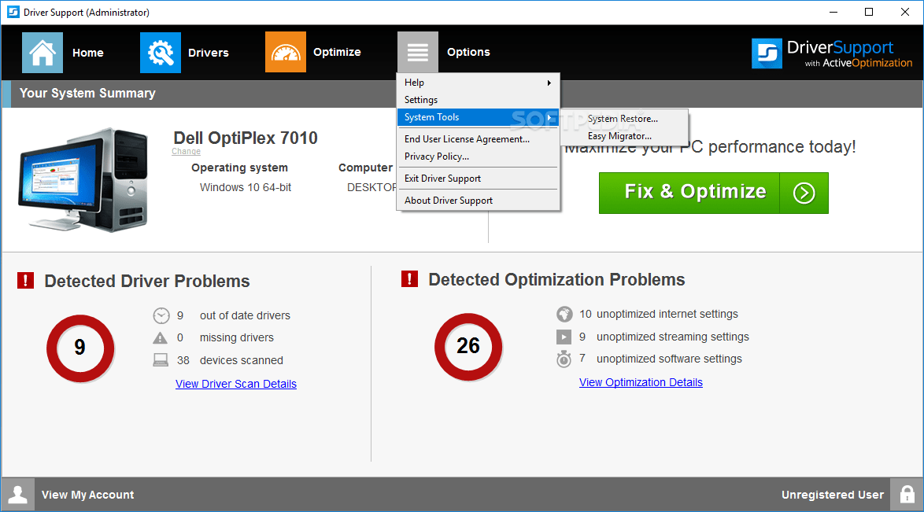Click red alert icon beside Detected Driver Problems
924x512 pixels.
[25, 281]
